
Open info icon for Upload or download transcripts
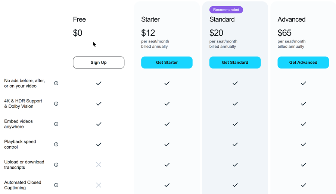56,165
